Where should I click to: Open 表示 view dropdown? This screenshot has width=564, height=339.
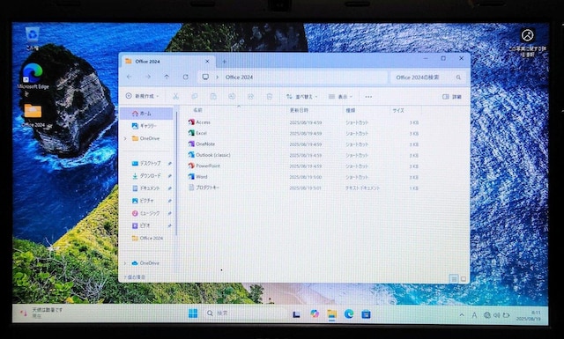[x=341, y=96]
